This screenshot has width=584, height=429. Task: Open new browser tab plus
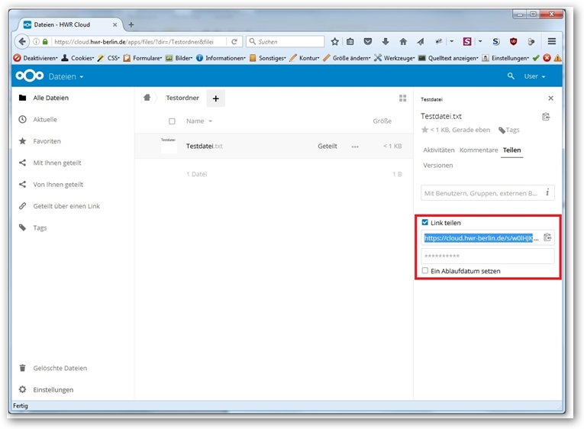pyautogui.click(x=131, y=24)
